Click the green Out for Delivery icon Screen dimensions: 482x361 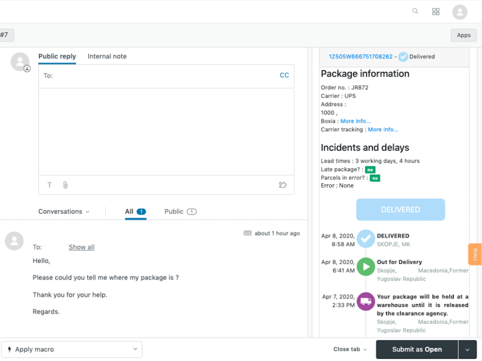366,267
